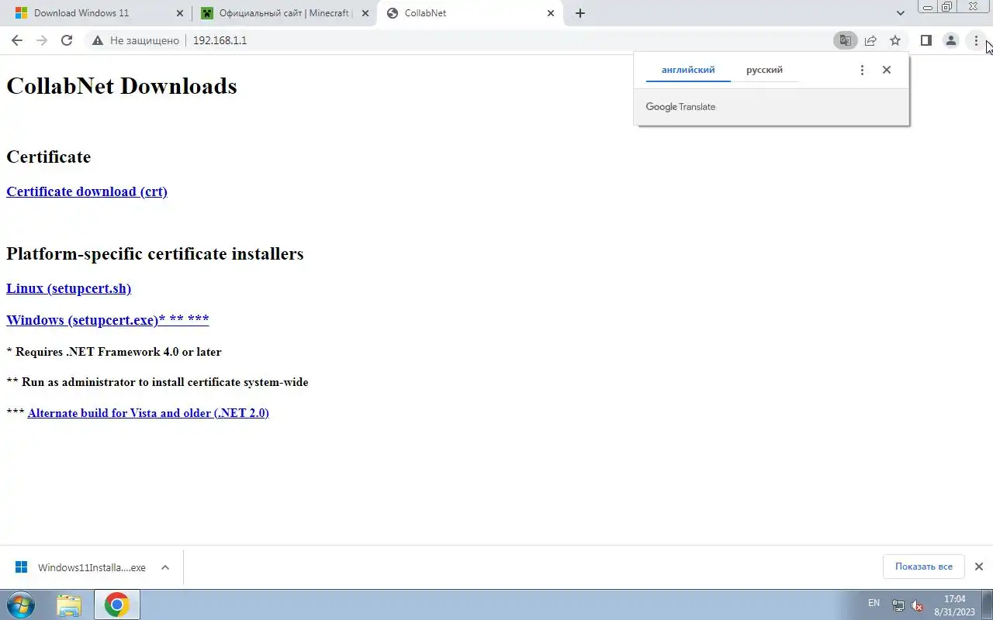The height and width of the screenshot is (620, 993).
Task: Click the Chrome taskbar icon
Action: click(x=117, y=604)
